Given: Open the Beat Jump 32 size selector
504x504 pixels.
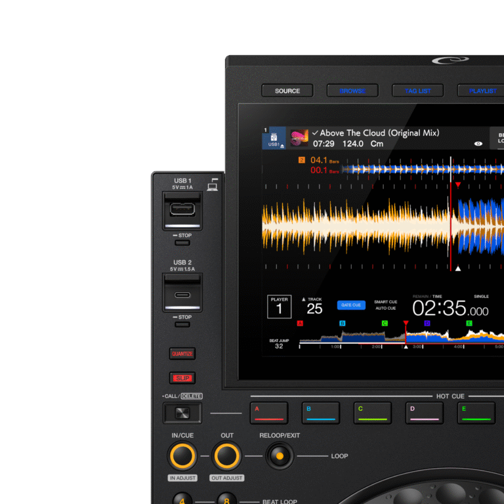Looking at the screenshot, I should 279,343.
